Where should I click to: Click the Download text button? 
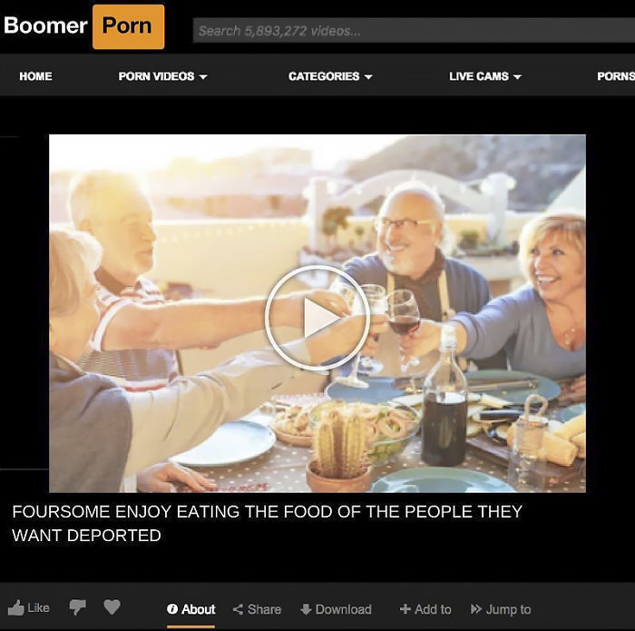[344, 609]
